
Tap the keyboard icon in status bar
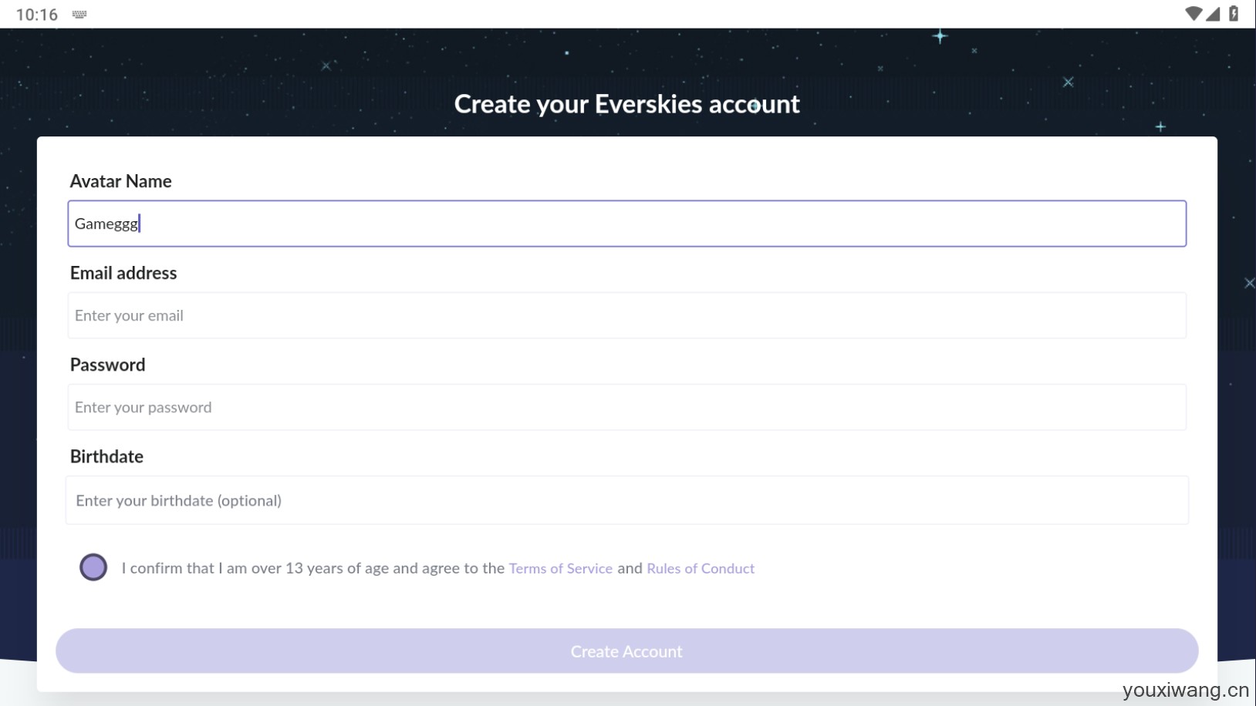click(x=79, y=15)
